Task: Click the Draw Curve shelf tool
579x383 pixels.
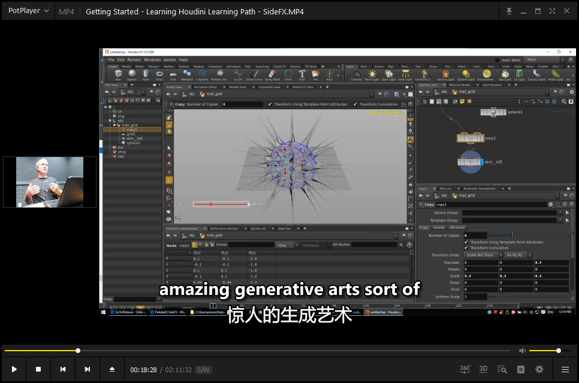Action: coord(254,74)
